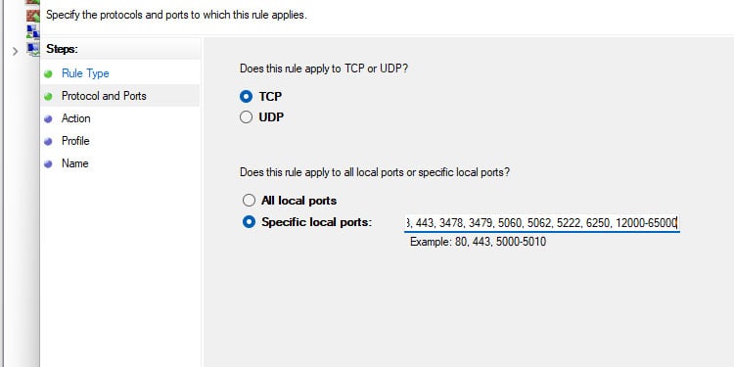Click into the specific local ports text field
The width and height of the screenshot is (734, 367).
[542, 223]
